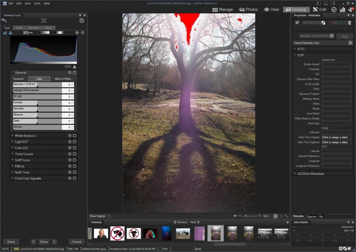Select the Radial Gradient tool icon
This screenshot has height=252, width=356.
point(60,33)
